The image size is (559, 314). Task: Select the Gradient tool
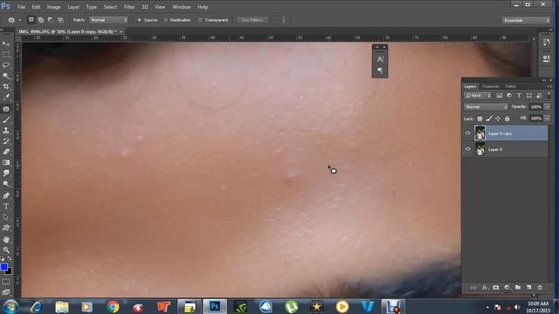pos(6,163)
